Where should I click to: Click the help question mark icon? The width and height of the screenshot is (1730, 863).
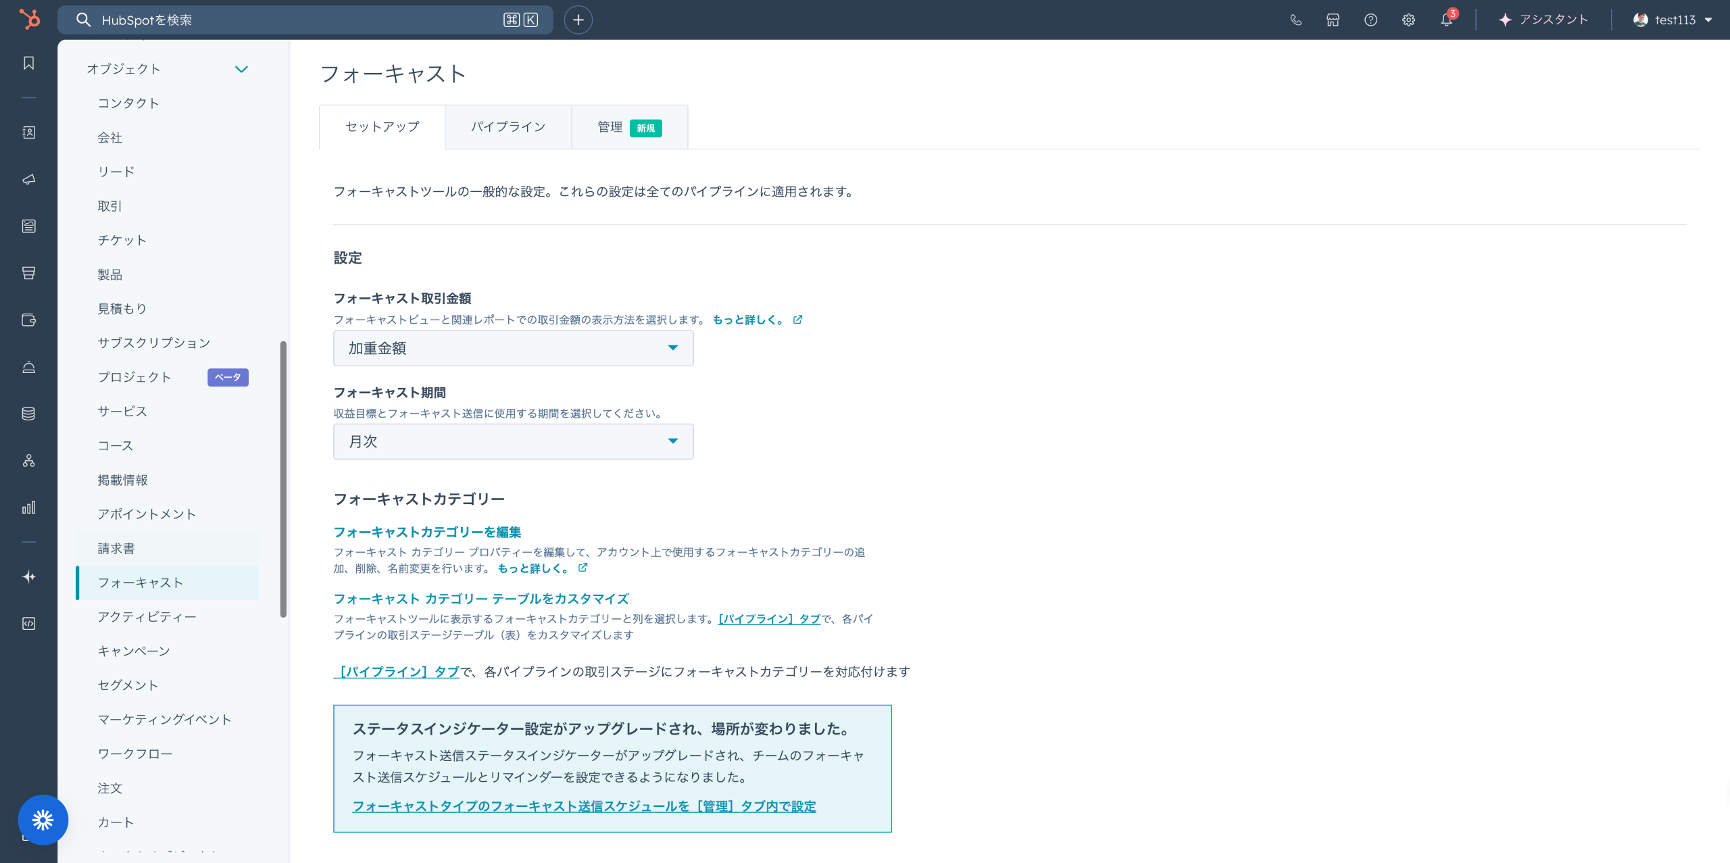click(1370, 20)
